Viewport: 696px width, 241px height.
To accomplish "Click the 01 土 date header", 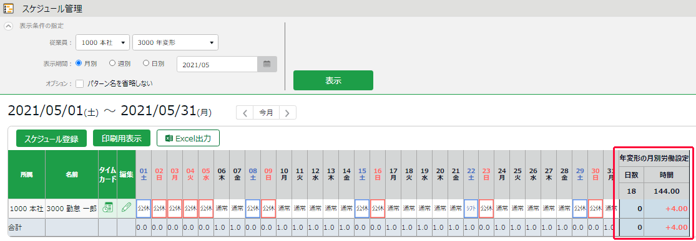I will (144, 174).
